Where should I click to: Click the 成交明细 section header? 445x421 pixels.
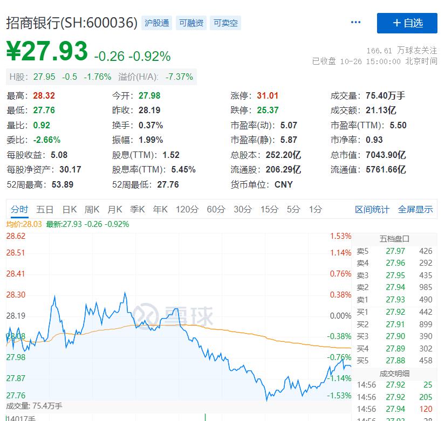[394, 374]
